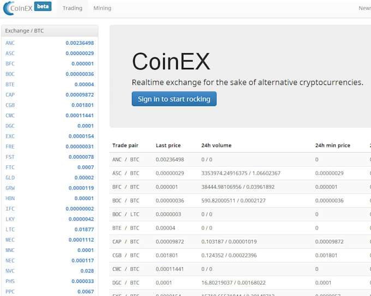Select HBN in the exchange sidebar
Image resolution: width=371 pixels, height=296 pixels.
click(x=10, y=199)
